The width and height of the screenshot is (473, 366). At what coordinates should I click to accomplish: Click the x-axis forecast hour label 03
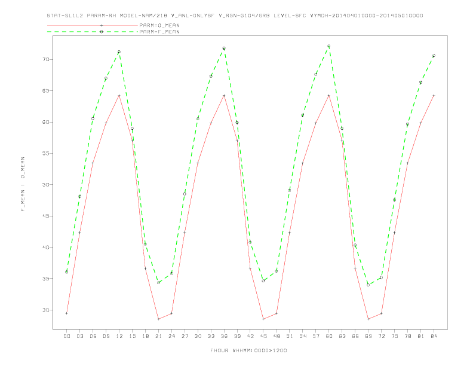[79, 336]
